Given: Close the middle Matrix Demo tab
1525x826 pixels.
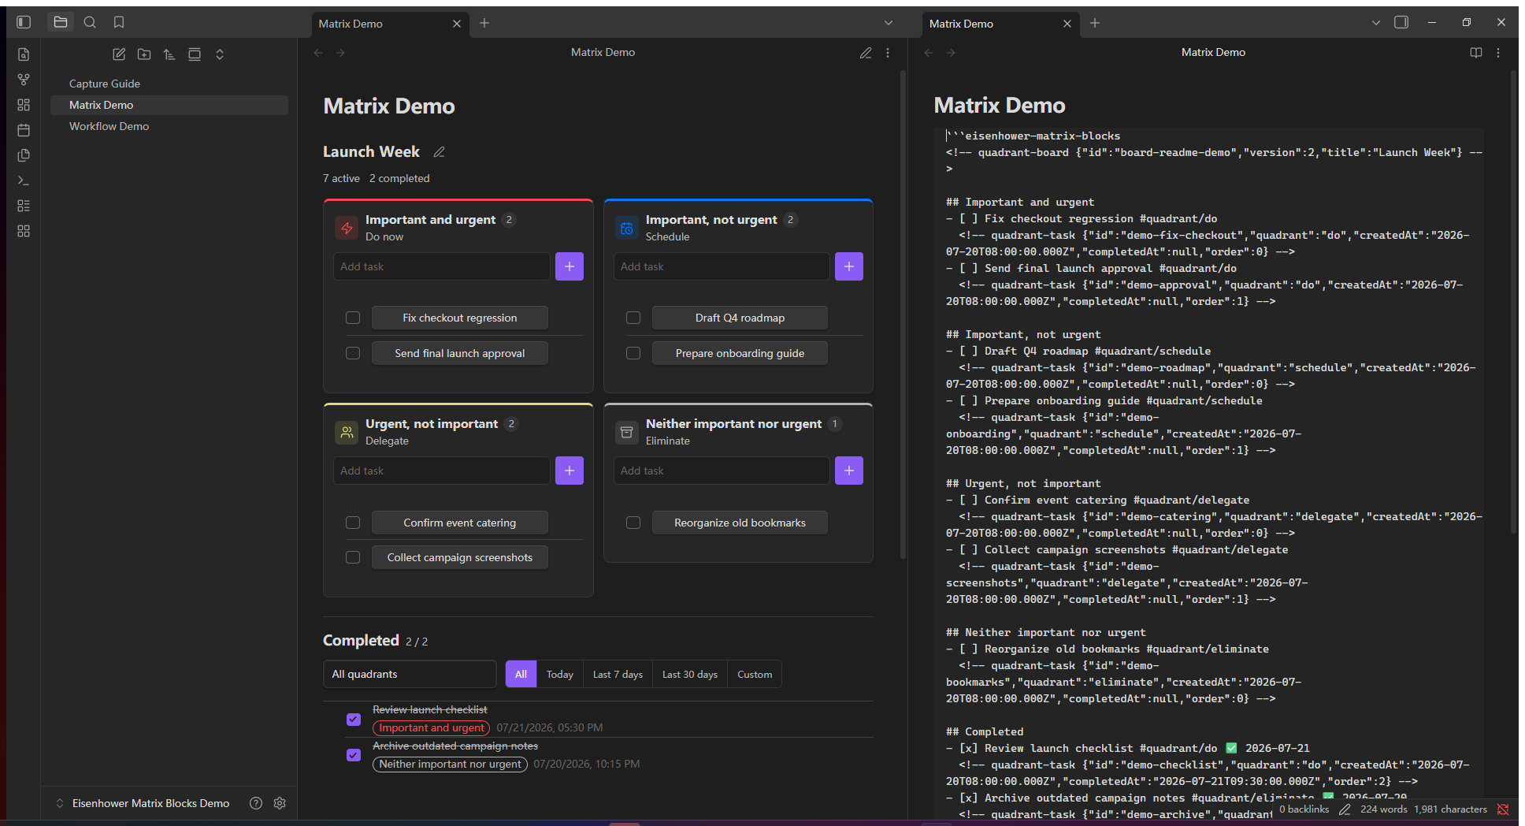Looking at the screenshot, I should tap(457, 24).
